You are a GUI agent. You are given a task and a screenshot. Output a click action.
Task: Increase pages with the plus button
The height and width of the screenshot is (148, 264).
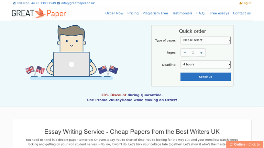pos(201,52)
